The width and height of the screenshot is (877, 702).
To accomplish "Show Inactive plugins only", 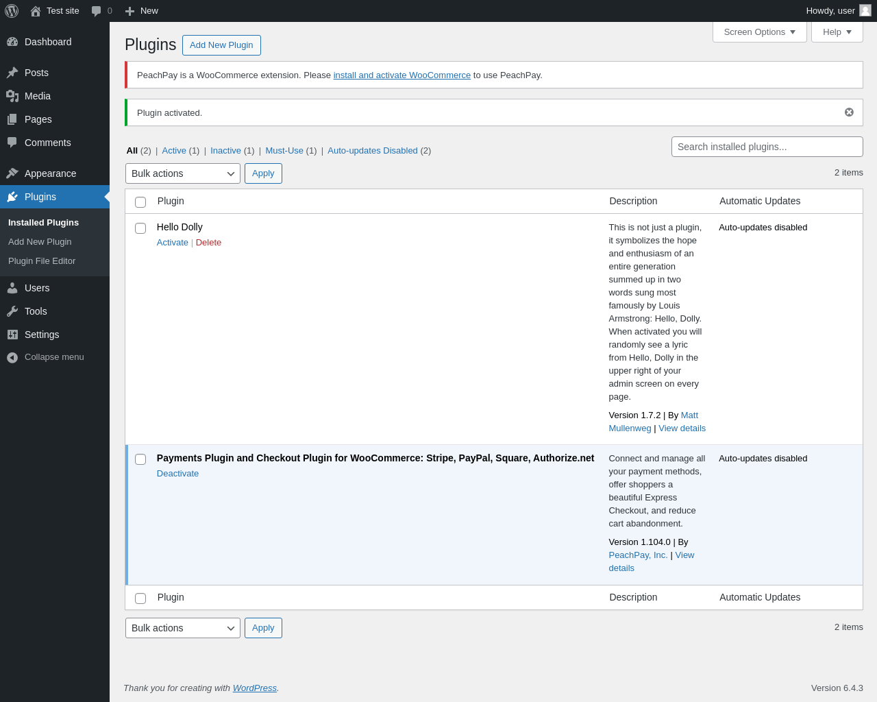I will pyautogui.click(x=225, y=151).
